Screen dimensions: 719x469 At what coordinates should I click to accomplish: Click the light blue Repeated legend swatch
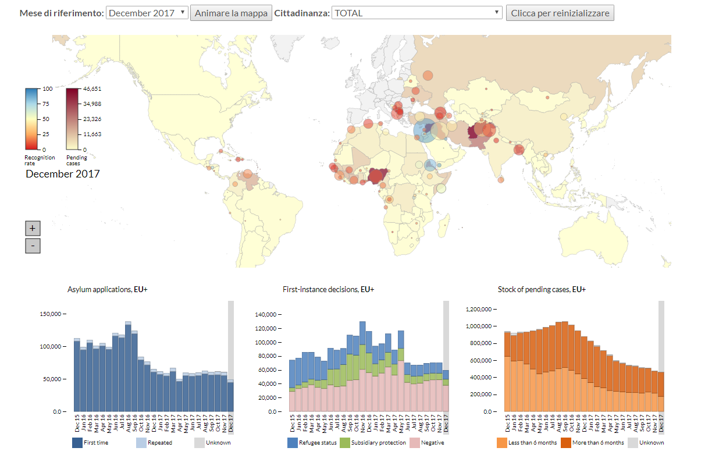141,443
